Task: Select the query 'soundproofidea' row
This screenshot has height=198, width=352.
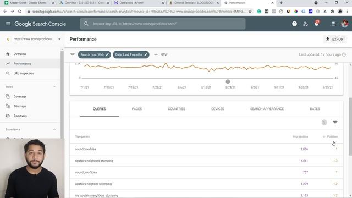Action: [206, 149]
